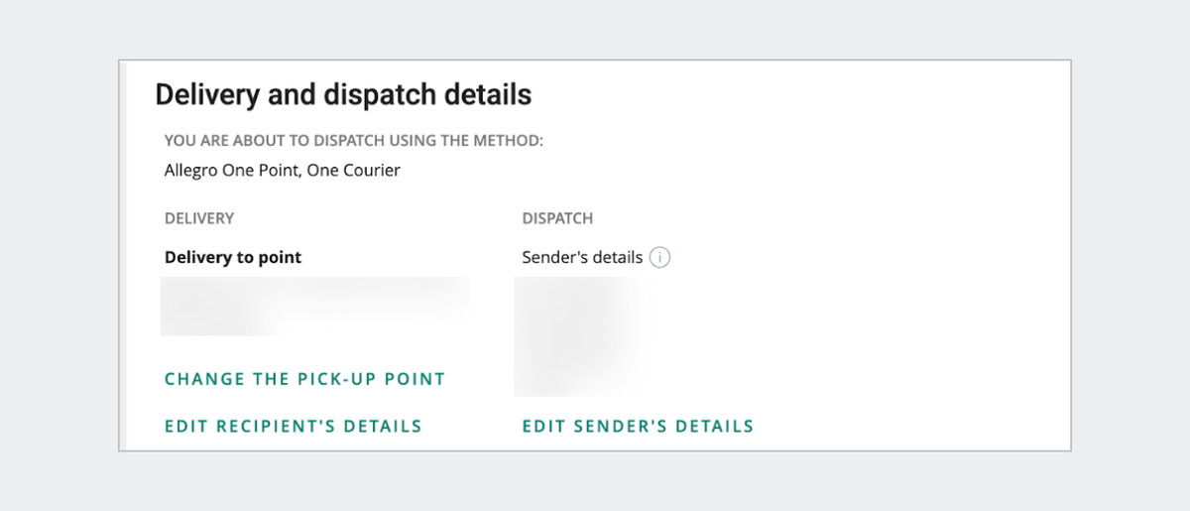Click the blurred pick-up point address block

(x=314, y=306)
